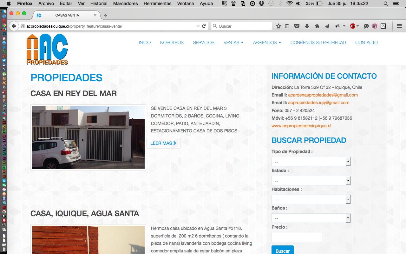
Task: Open the Herramientas menu
Action: point(157,3)
